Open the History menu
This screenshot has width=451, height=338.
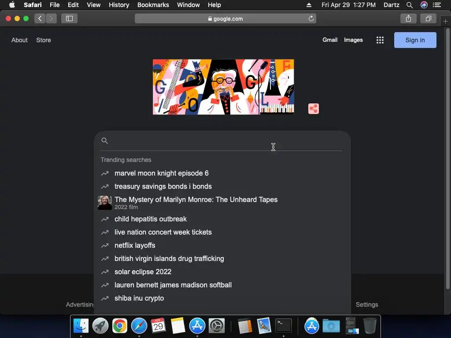pyautogui.click(x=119, y=5)
